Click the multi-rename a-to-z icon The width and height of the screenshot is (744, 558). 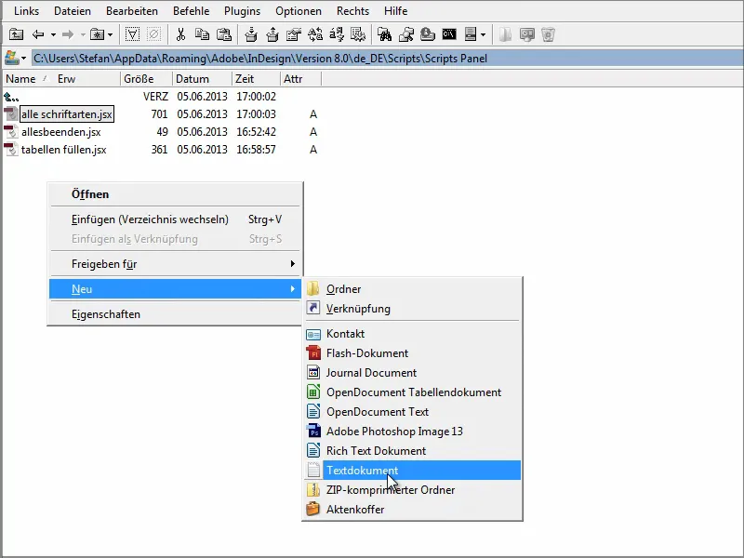point(337,34)
